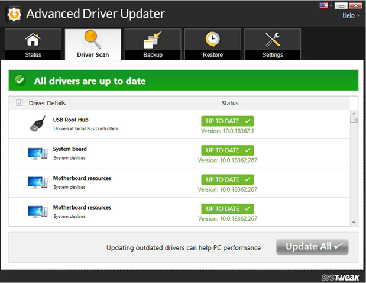
Task: Click UP TO DATE button for System board
Action: coord(228,150)
